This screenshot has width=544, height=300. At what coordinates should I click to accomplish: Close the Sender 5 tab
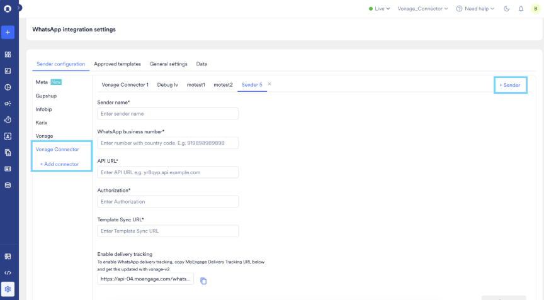point(269,84)
